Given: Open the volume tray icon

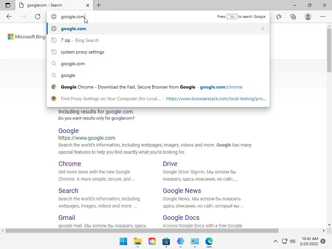Looking at the screenshot, I should [292, 241].
